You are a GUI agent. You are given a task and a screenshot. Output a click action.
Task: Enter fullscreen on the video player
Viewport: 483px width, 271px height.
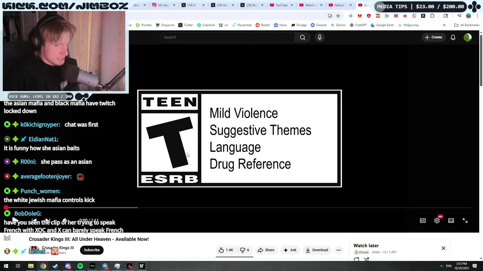pyautogui.click(x=465, y=221)
